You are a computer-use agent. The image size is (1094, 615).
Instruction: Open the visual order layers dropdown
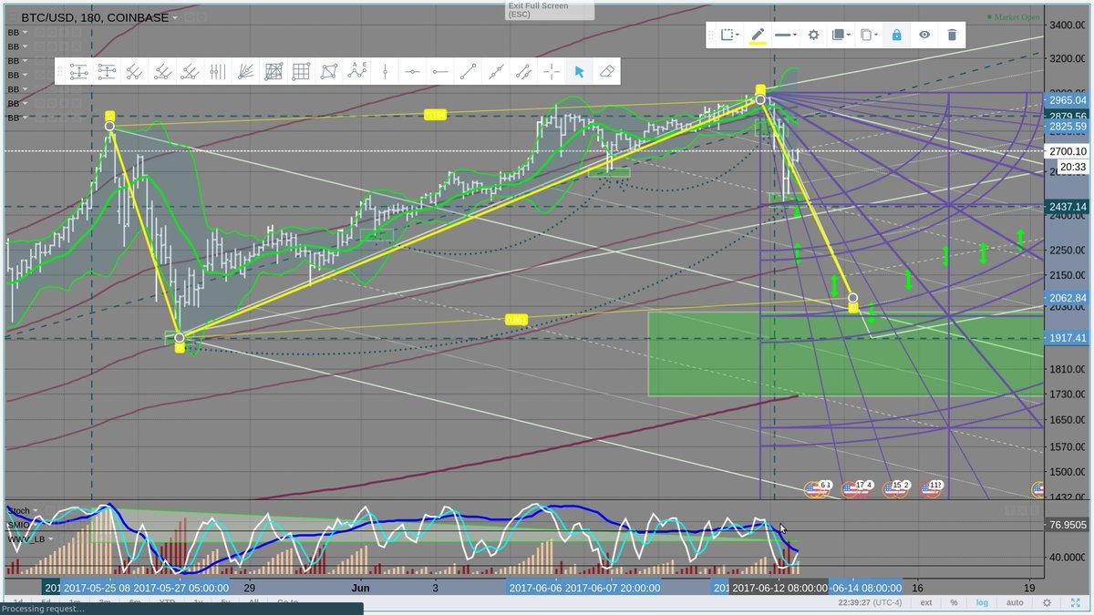(x=841, y=35)
